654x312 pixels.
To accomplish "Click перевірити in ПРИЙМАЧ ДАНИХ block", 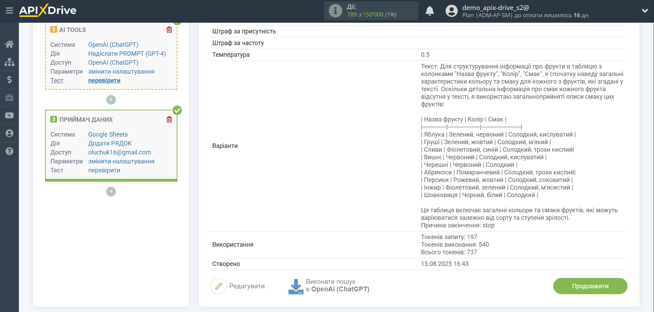I will coord(104,170).
